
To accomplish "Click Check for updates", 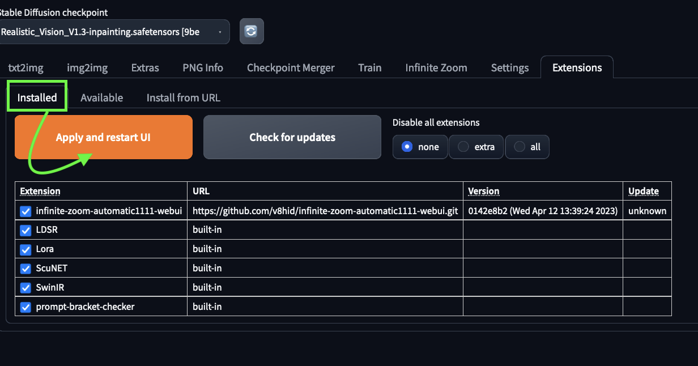I will pos(292,137).
